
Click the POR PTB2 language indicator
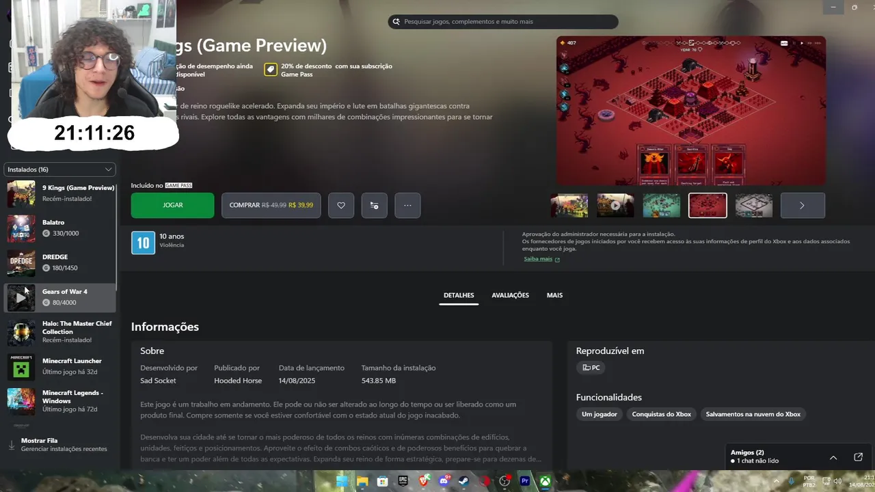coord(809,481)
